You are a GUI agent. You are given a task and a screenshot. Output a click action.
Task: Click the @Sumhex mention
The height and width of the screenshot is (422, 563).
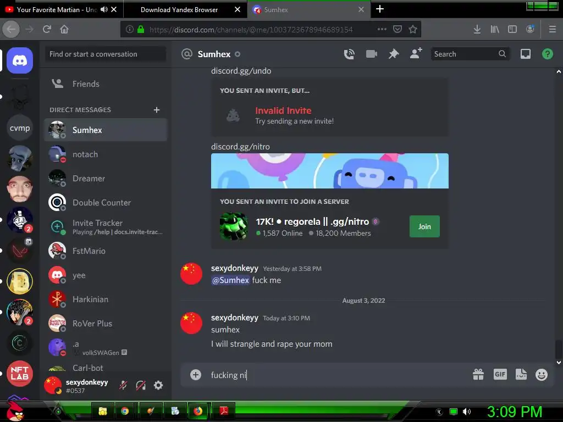(x=230, y=280)
